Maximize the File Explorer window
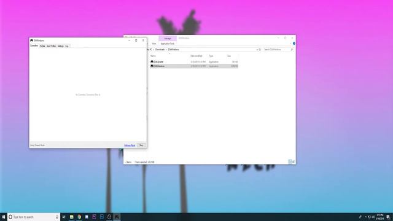This screenshot has height=221, width=393. point(285,38)
